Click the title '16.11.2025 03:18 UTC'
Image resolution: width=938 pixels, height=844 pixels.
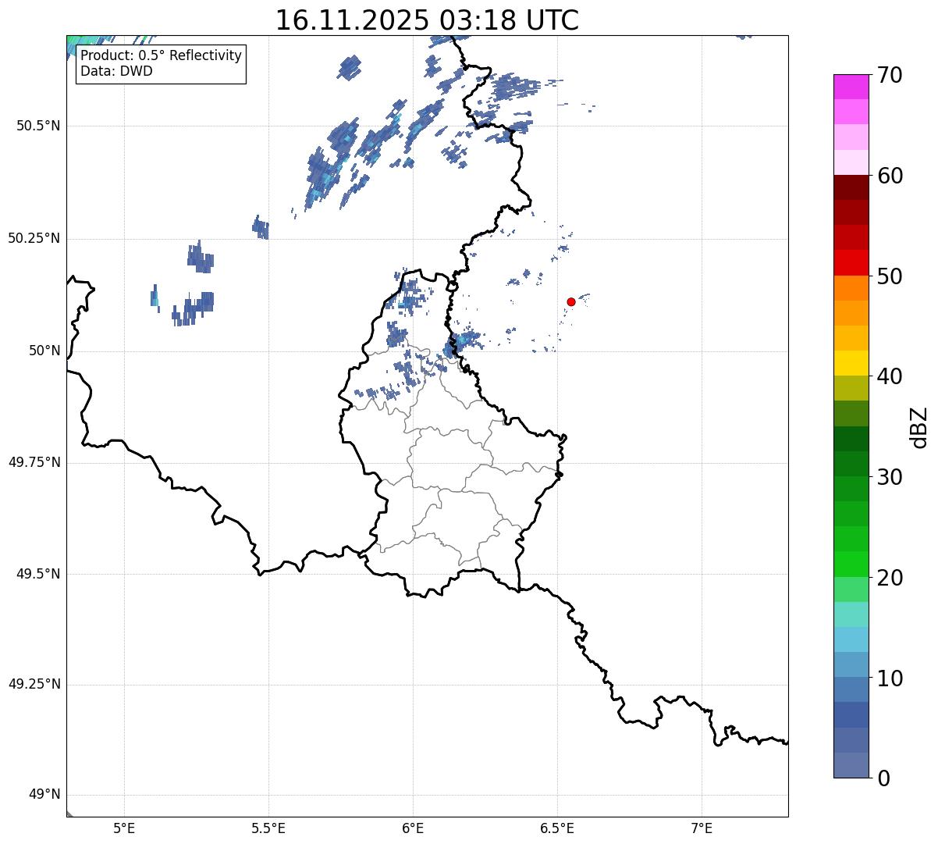427,20
